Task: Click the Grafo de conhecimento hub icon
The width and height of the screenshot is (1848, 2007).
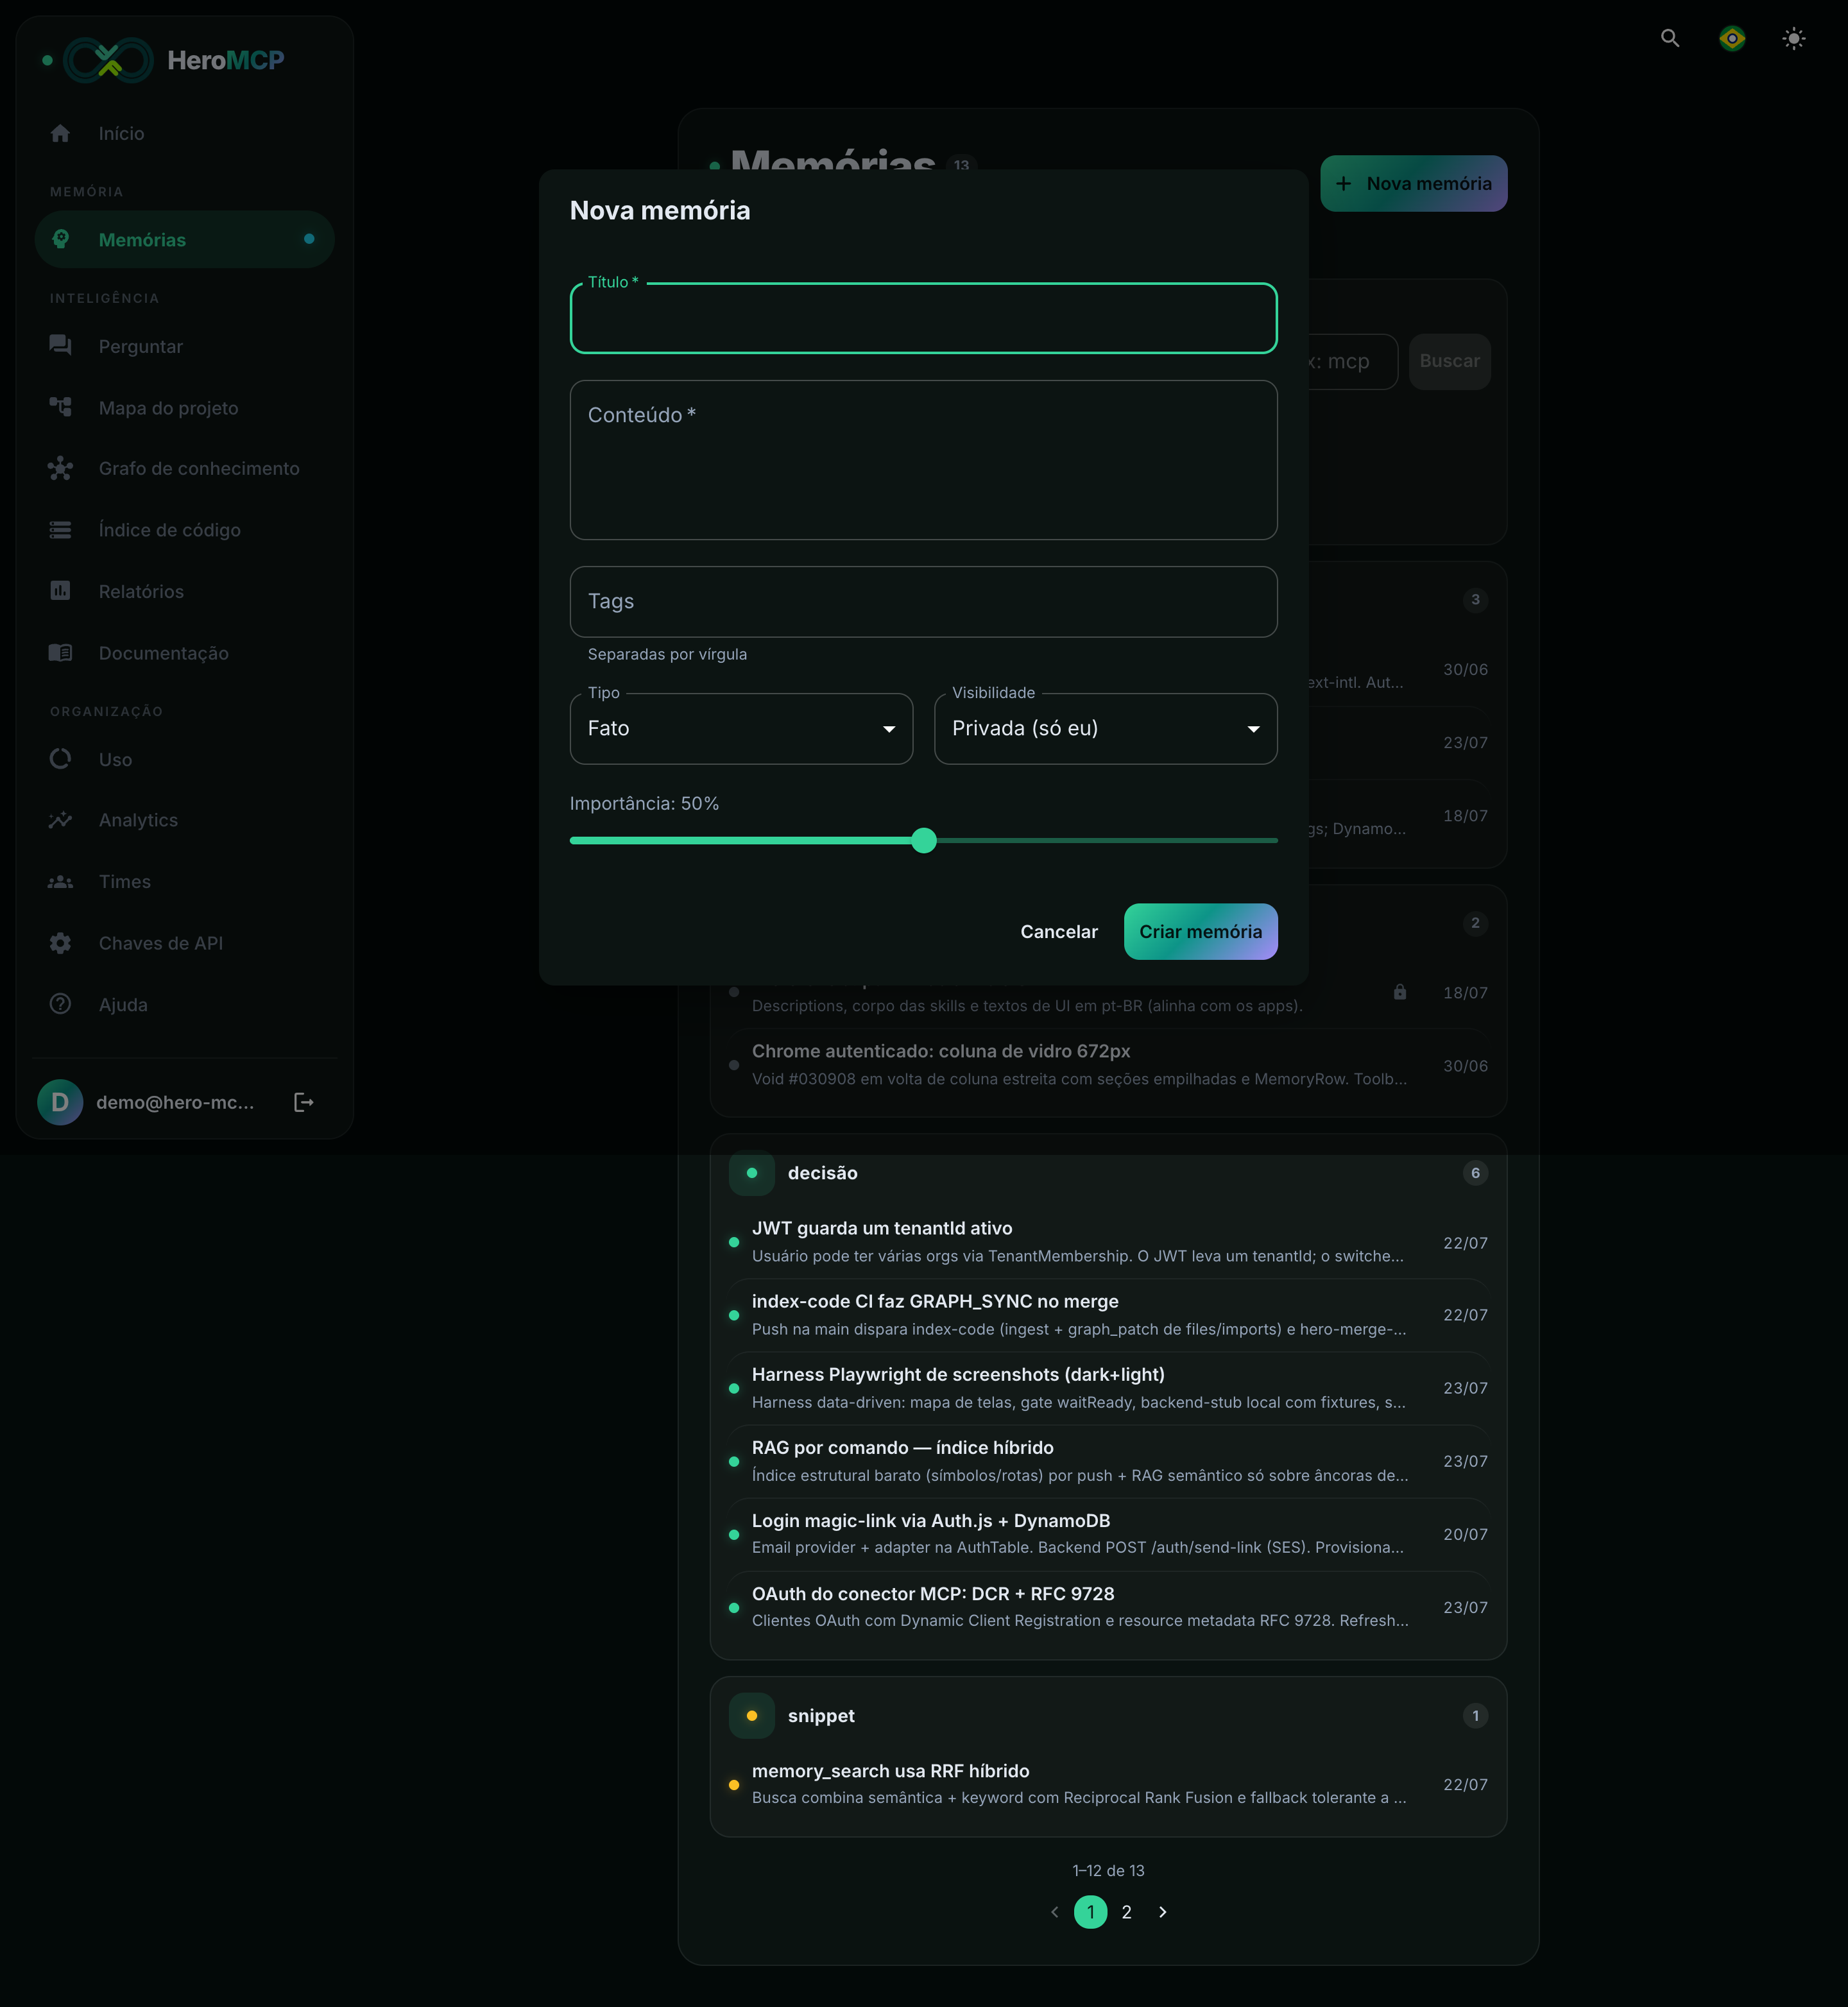Action: [x=60, y=468]
